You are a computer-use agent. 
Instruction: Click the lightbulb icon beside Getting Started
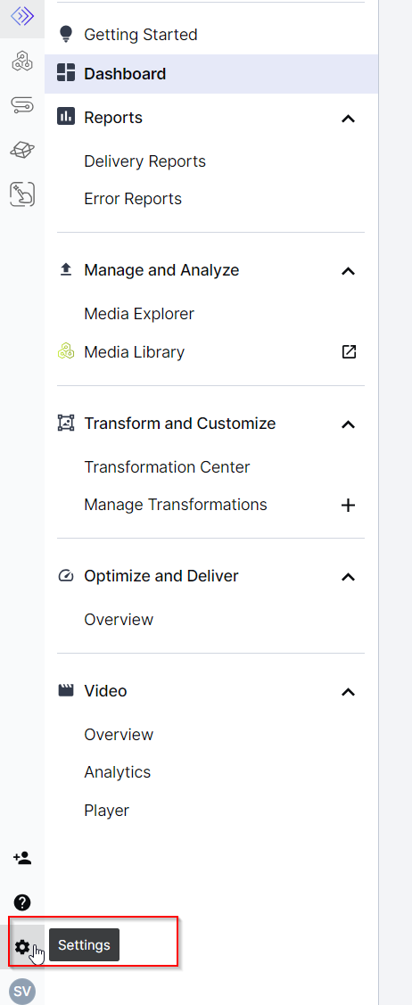pyautogui.click(x=66, y=34)
